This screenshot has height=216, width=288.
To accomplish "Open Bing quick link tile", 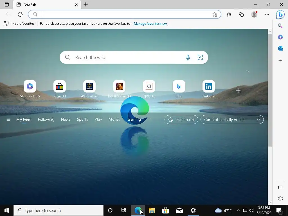I will coord(179,89).
